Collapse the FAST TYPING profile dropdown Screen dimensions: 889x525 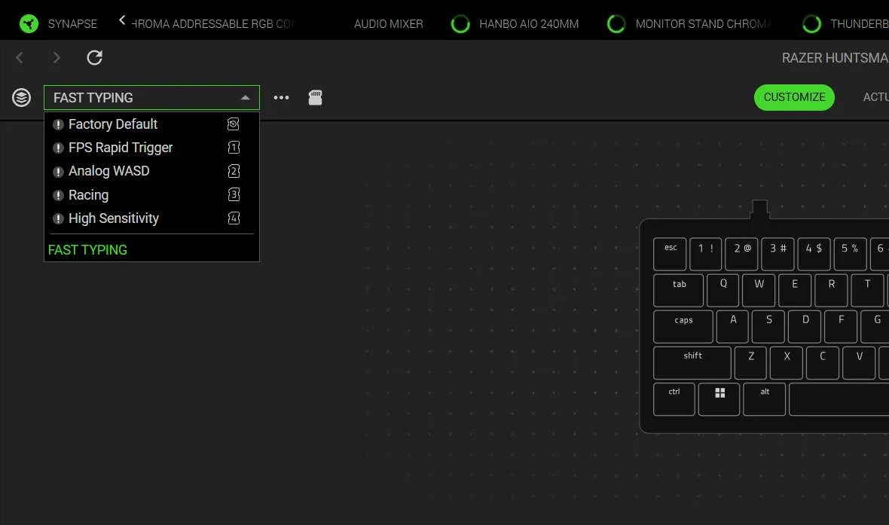click(245, 97)
